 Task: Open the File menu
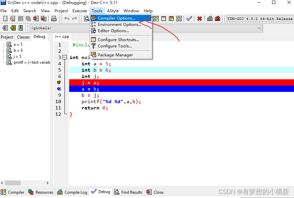(x=4, y=11)
